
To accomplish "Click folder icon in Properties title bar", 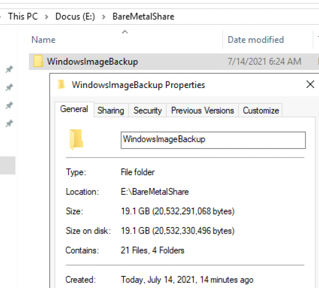I will (61, 85).
